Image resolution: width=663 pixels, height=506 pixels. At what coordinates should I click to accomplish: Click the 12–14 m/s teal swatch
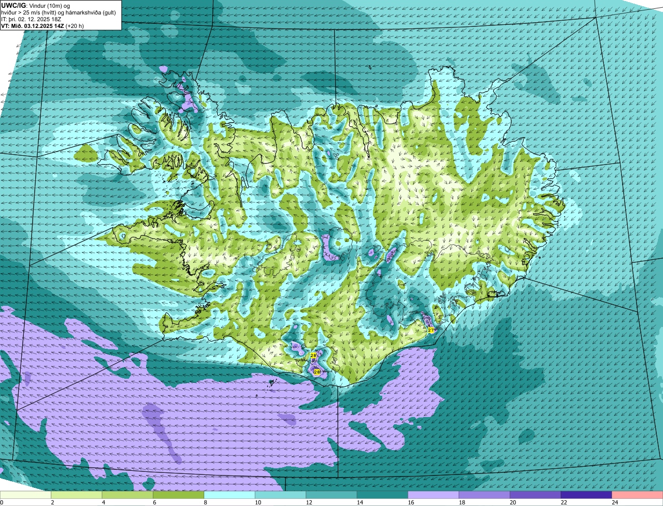pos(332,495)
